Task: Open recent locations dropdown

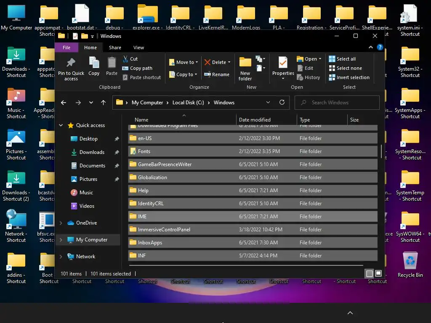Action: coord(91,103)
